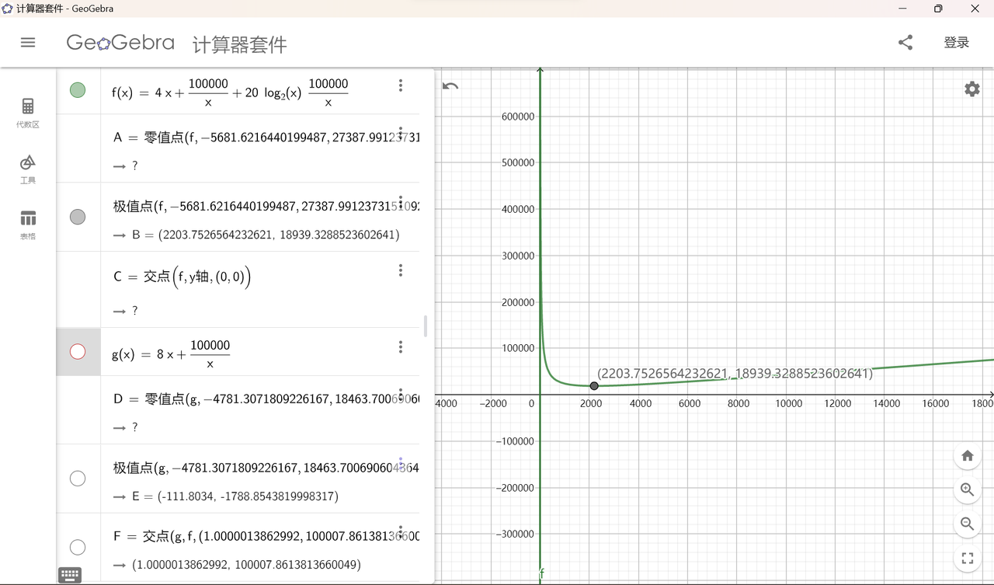Click the undo arrow in graphics view
This screenshot has height=585, width=994.
(x=450, y=86)
